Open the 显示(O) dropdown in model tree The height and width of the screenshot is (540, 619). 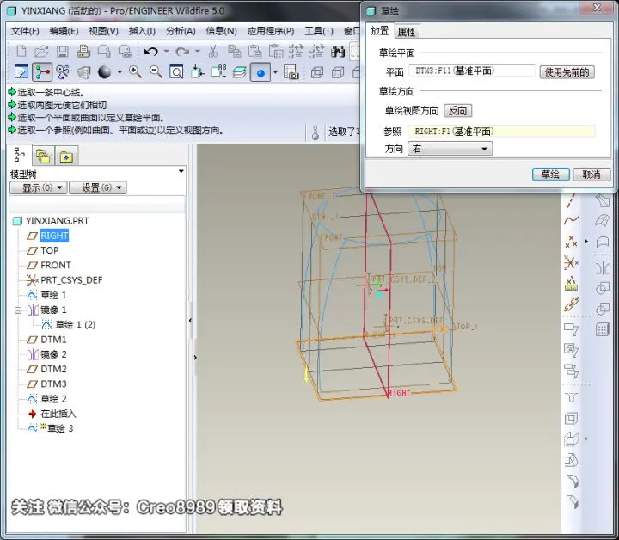point(38,187)
